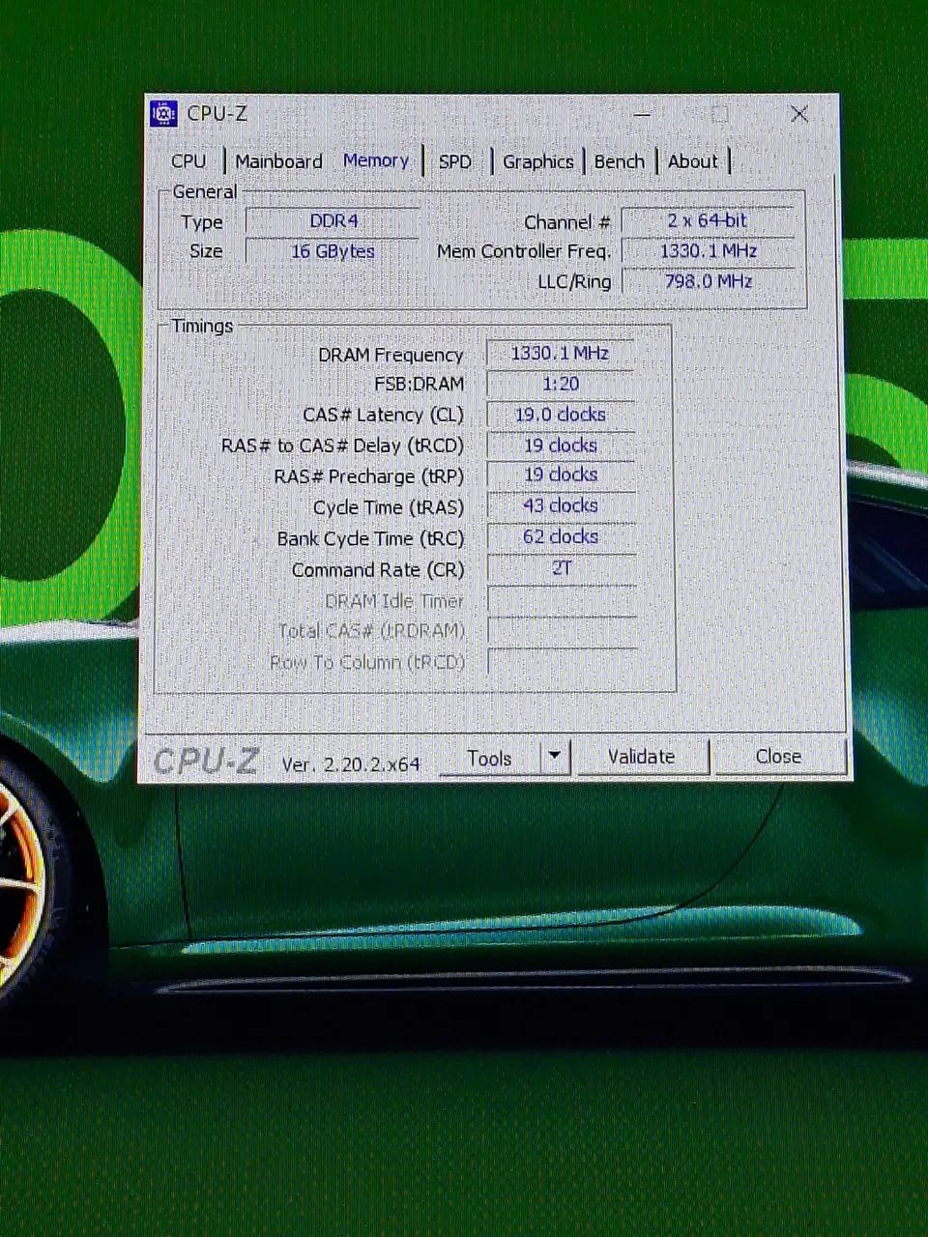The height and width of the screenshot is (1237, 928).
Task: Click the CAS# Latency value 19.0 clocks
Action: pos(561,415)
